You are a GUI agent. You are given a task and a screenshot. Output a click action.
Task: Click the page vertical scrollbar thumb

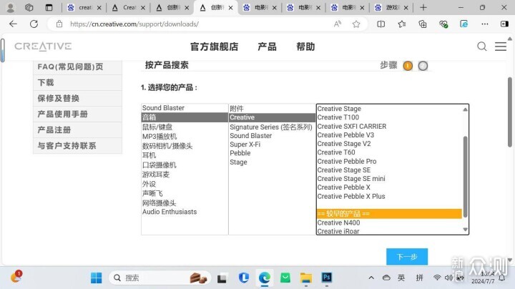[x=510, y=112]
